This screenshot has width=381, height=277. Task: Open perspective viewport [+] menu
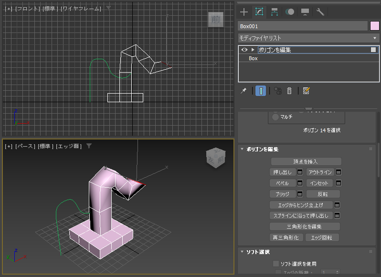tap(9, 146)
